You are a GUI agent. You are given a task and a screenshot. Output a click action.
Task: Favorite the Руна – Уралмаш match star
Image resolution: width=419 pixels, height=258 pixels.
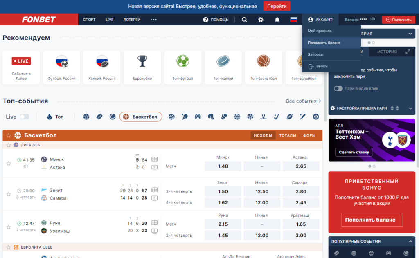tap(9, 227)
